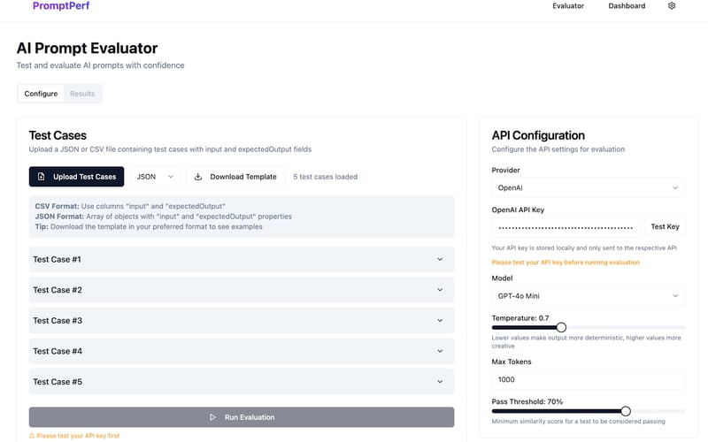This screenshot has width=708, height=442.
Task: Open the JSON format dropdown
Action: tap(156, 177)
